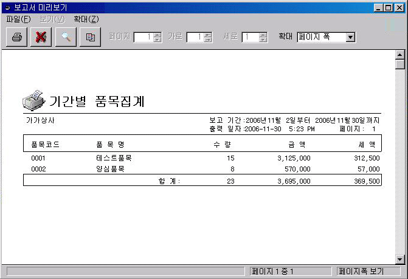
Task: Click tax value 312,500
Action: tap(367, 158)
